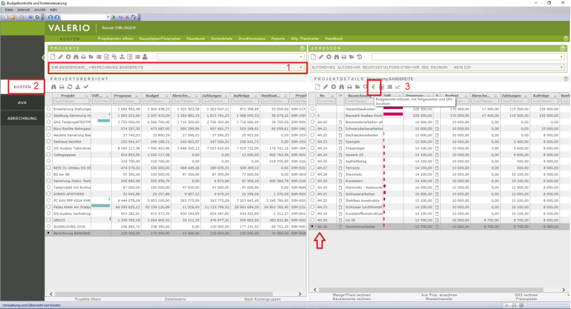571x309 pixels.
Task: Open help for the Projekte panel
Action: (x=302, y=48)
